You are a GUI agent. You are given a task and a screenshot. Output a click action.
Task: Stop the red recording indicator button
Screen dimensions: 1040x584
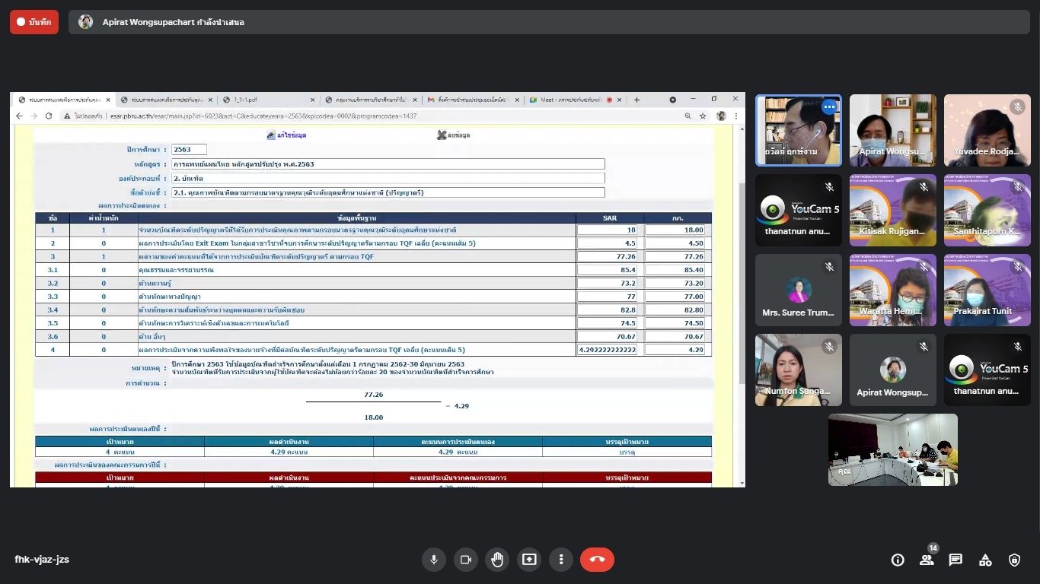tap(34, 22)
